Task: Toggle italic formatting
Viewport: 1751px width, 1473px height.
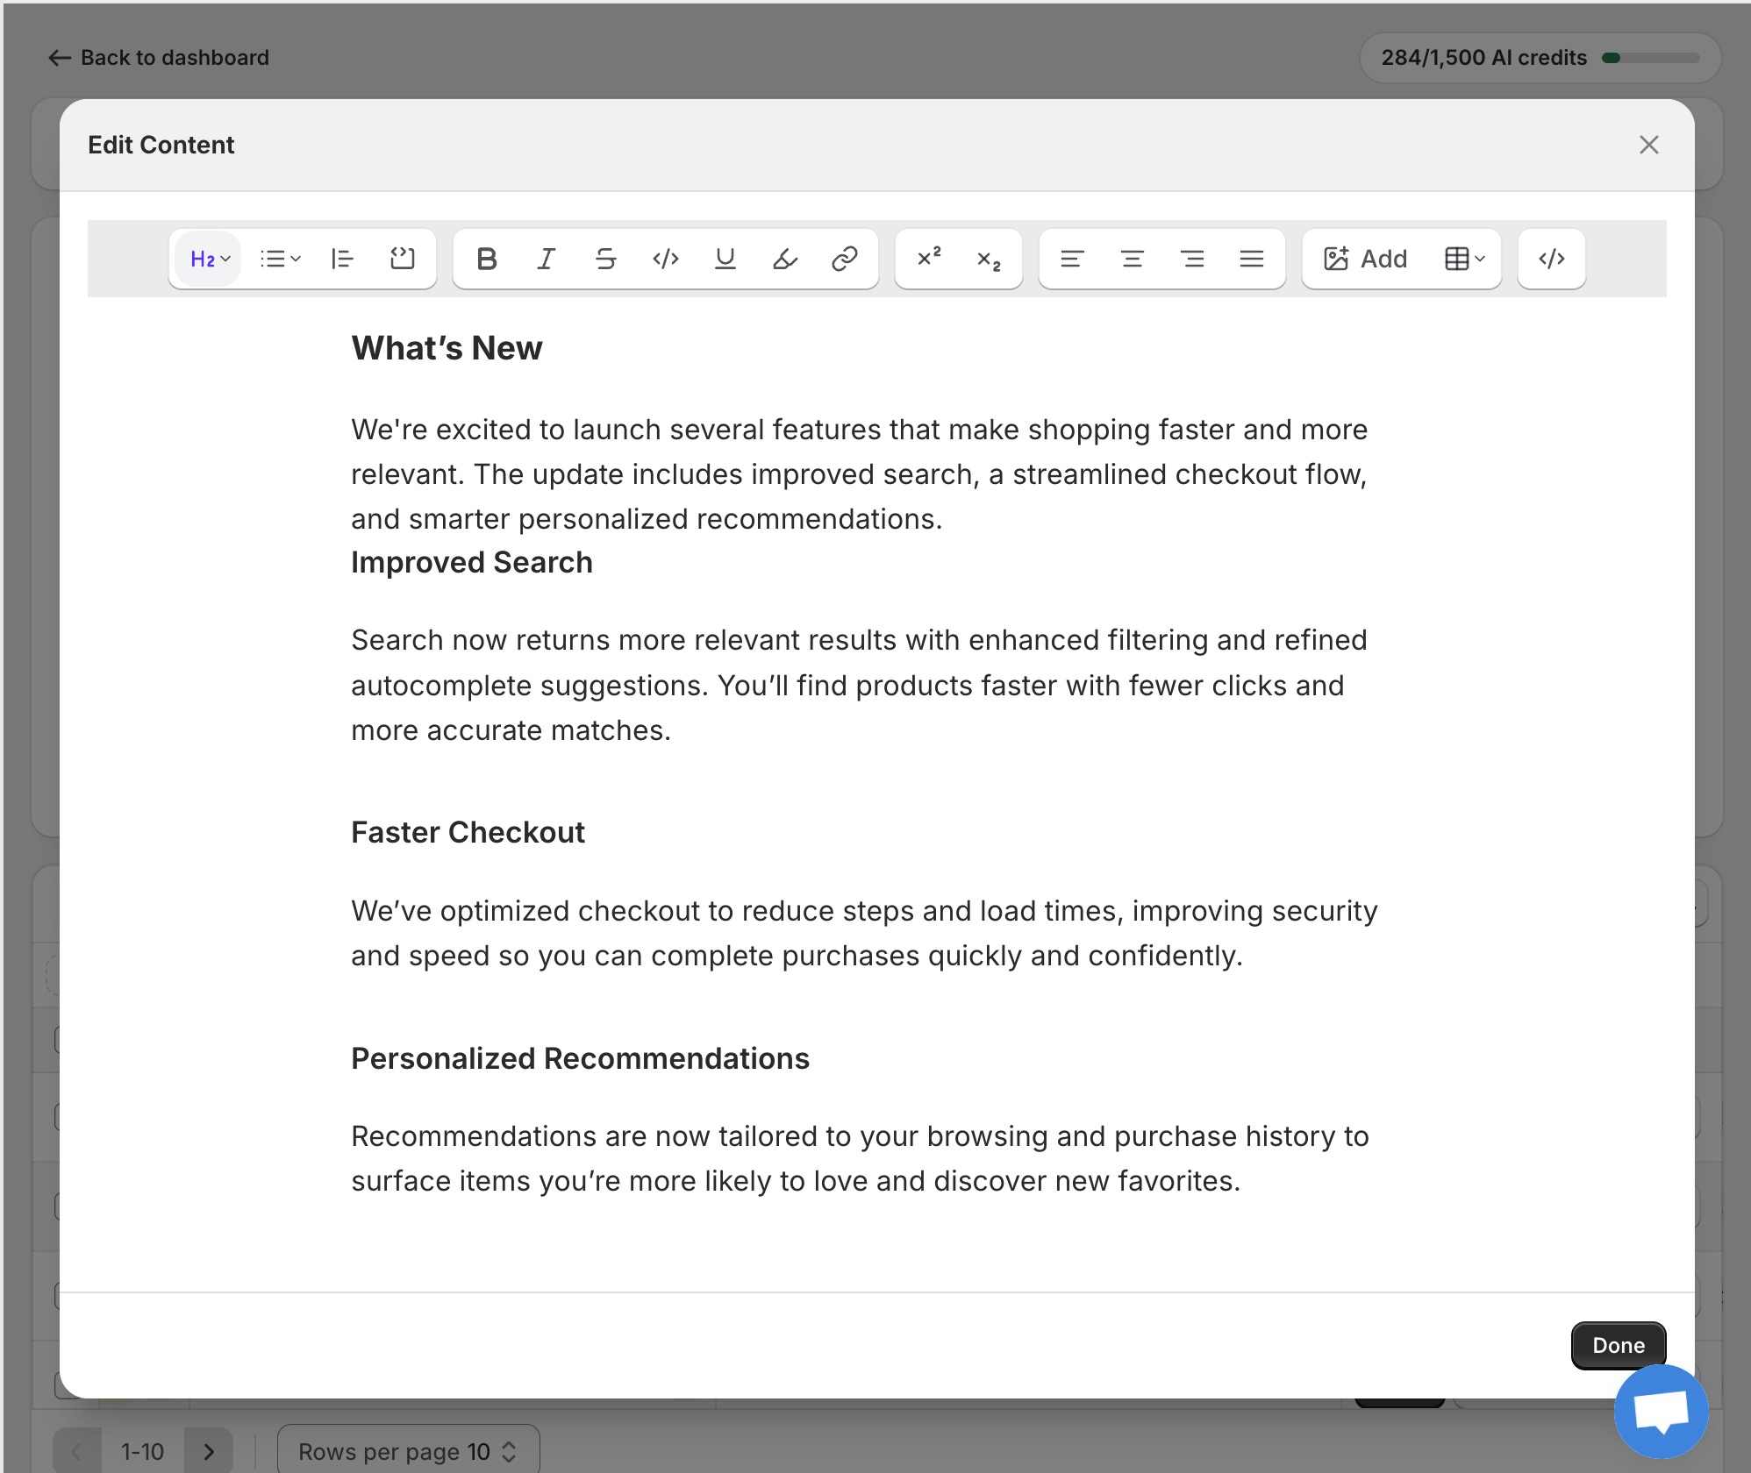Action: point(547,259)
